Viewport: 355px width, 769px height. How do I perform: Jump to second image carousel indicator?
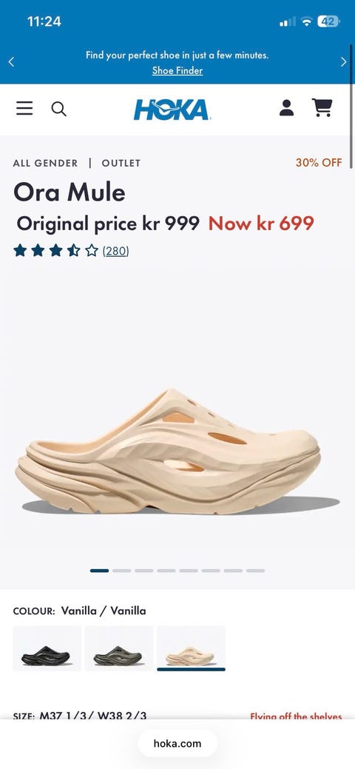tap(121, 571)
